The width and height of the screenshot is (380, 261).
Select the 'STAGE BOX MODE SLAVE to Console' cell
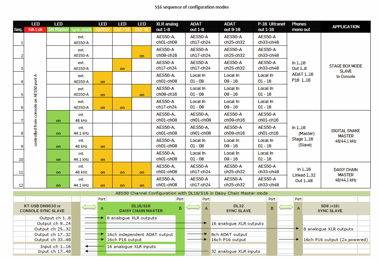(x=346, y=71)
